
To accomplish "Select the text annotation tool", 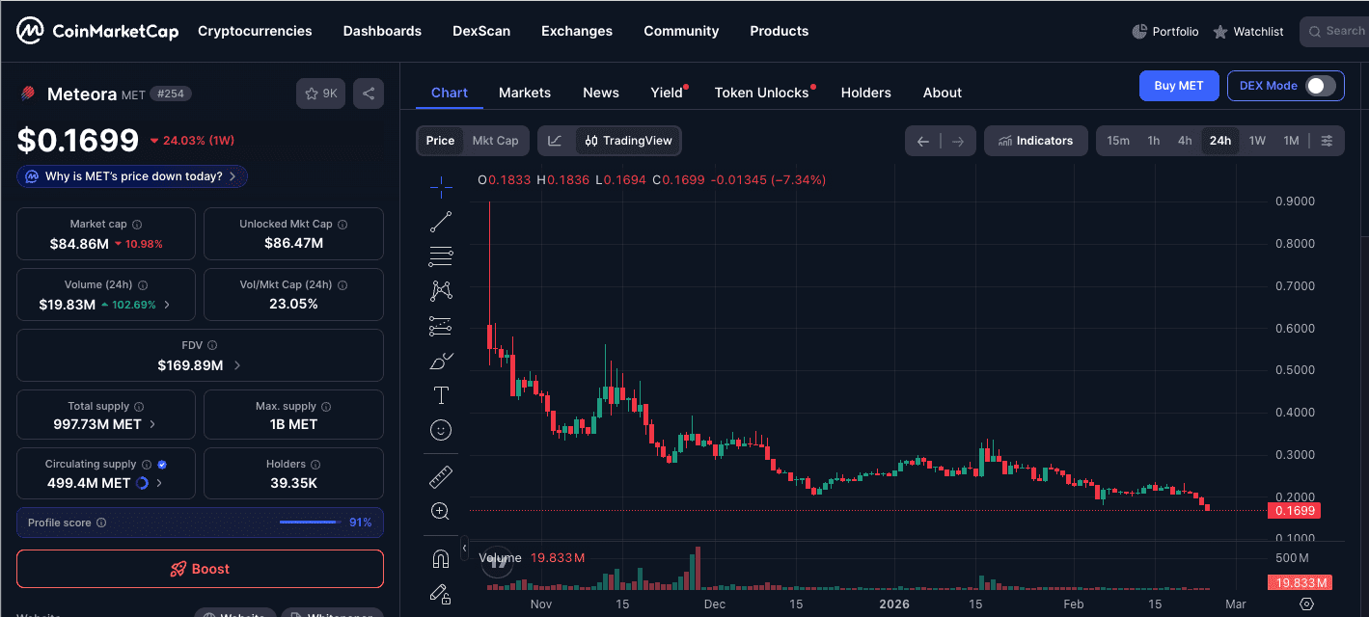I will (x=441, y=395).
